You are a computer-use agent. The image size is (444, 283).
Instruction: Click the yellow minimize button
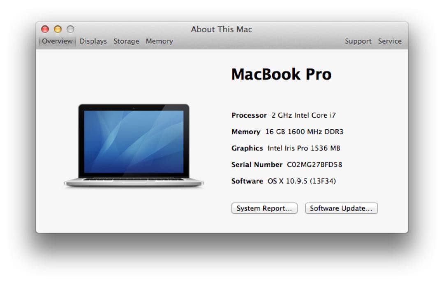click(x=58, y=29)
